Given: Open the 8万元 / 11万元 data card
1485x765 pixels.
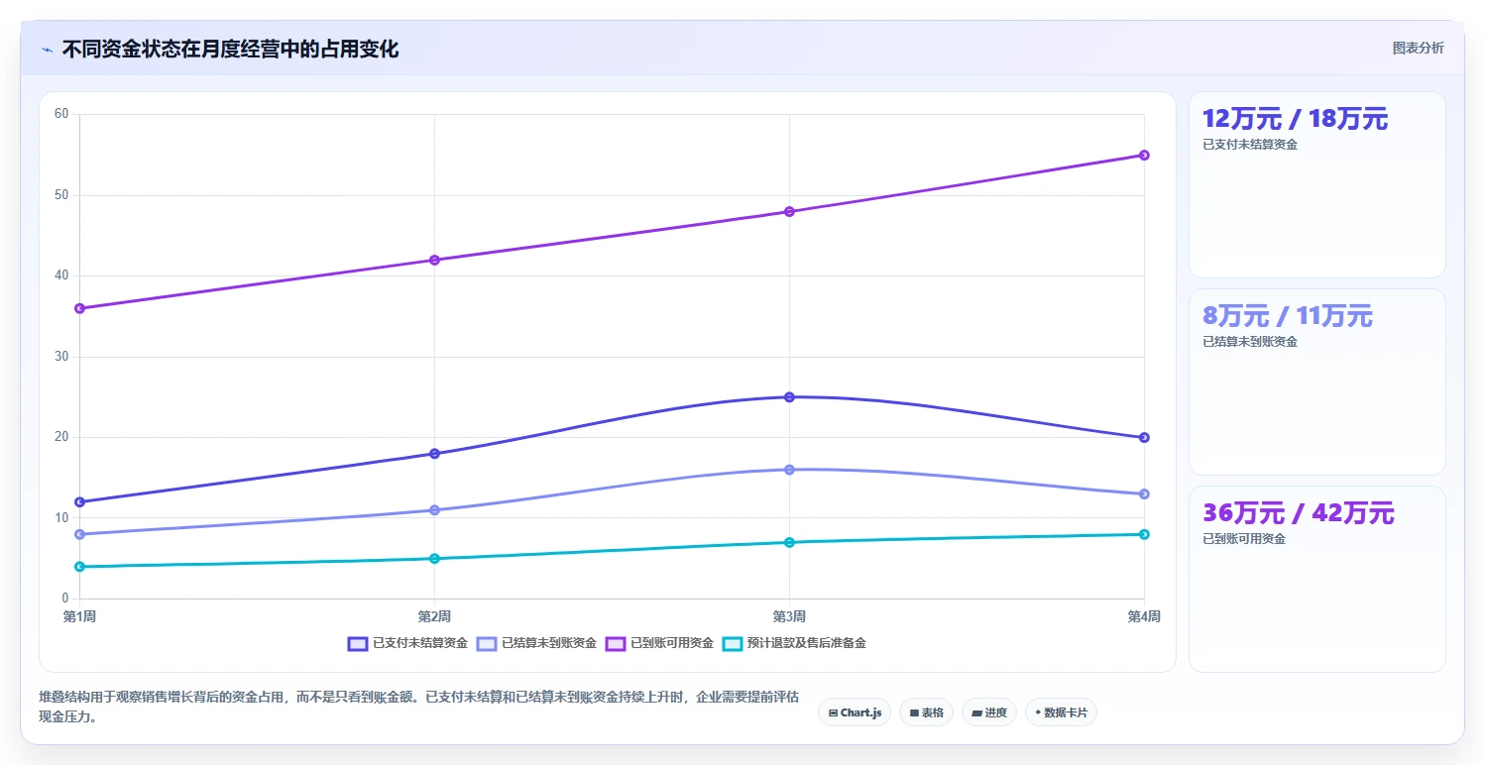Looking at the screenshot, I should point(1317,382).
